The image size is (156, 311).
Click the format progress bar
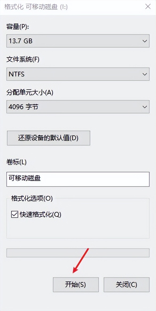point(78,252)
